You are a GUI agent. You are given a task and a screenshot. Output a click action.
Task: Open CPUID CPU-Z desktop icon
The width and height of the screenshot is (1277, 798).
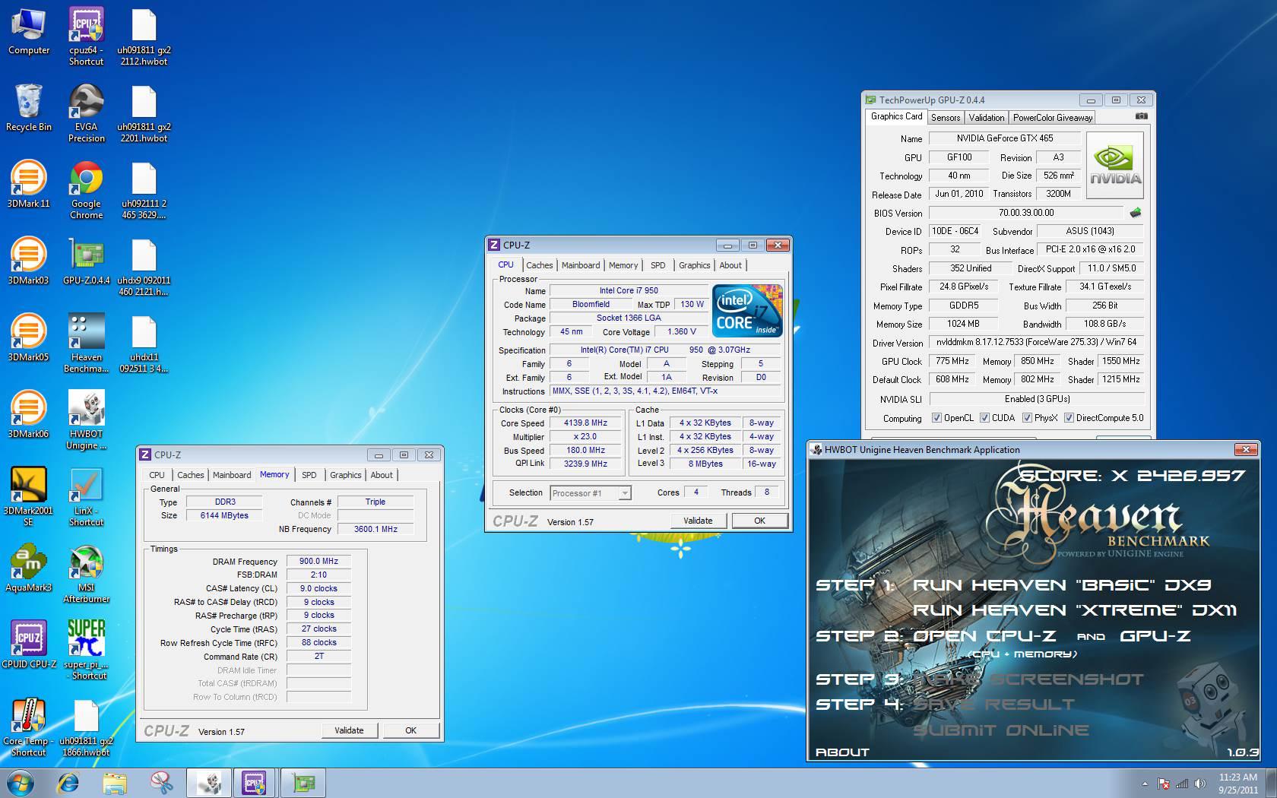29,645
